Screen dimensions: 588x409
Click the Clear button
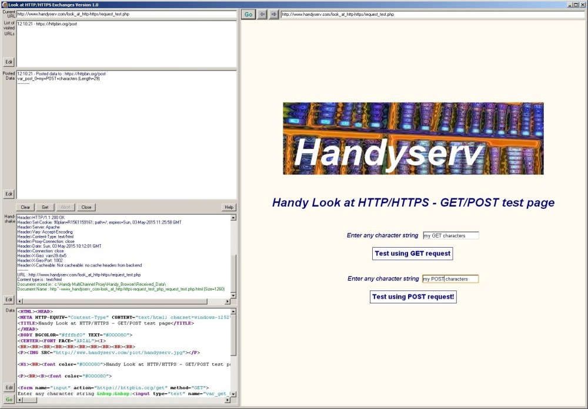(25, 207)
